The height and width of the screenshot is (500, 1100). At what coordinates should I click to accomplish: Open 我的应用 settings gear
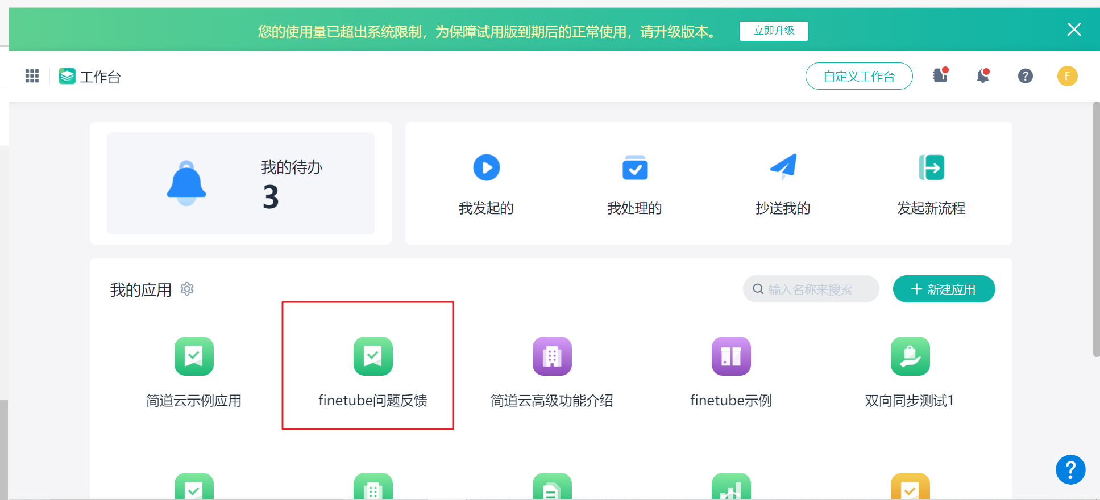187,289
